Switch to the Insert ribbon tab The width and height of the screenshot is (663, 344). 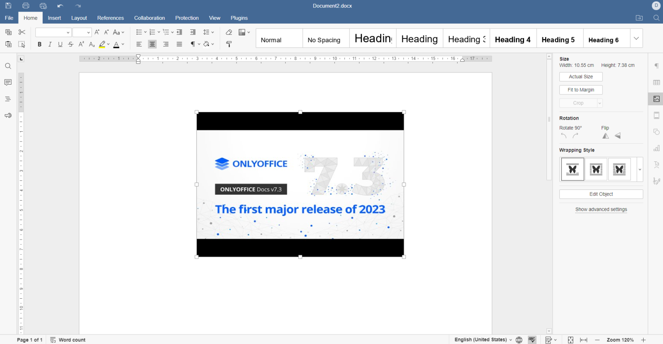54,18
